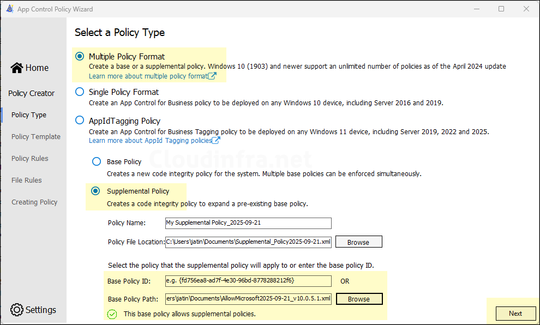Viewport: 540px width, 325px height.
Task: Click into the Policy Name text field
Action: [x=248, y=223]
